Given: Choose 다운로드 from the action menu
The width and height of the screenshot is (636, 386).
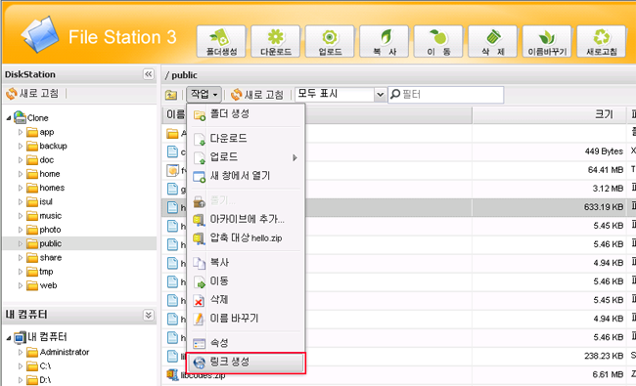Looking at the screenshot, I should coord(246,139).
